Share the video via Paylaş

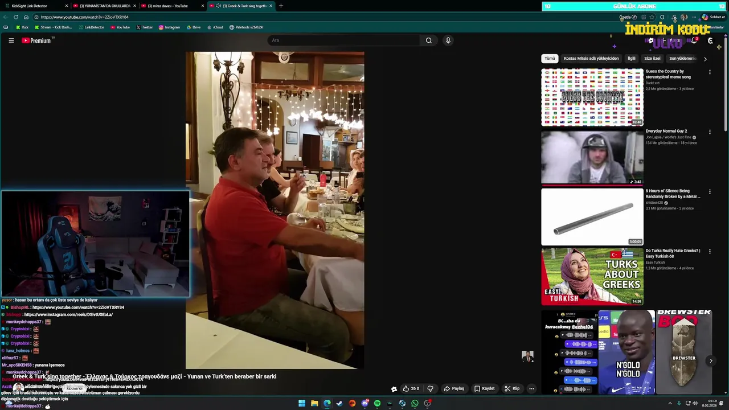pyautogui.click(x=454, y=389)
